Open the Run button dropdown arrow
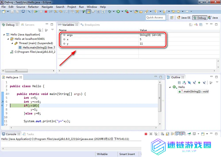Image resolution: width=221 pixels, height=157 pixels. coord(122,12)
